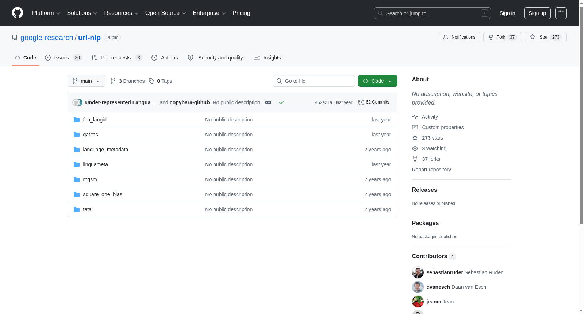Open the appearance settings icon button
584x314 pixels.
tap(561, 13)
